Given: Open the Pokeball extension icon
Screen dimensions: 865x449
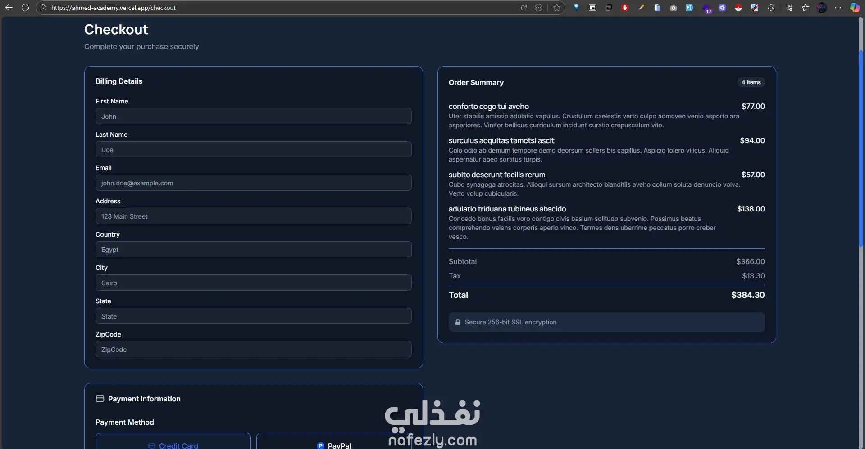Looking at the screenshot, I should coord(738,8).
